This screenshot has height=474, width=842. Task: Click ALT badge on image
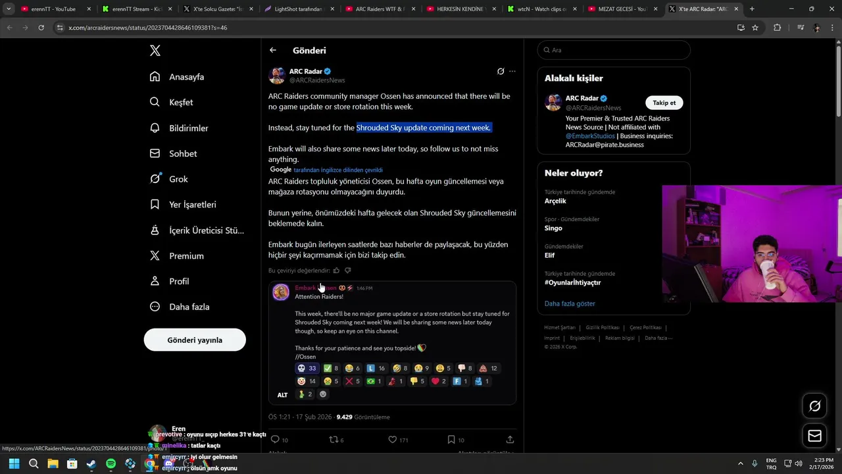click(x=282, y=395)
